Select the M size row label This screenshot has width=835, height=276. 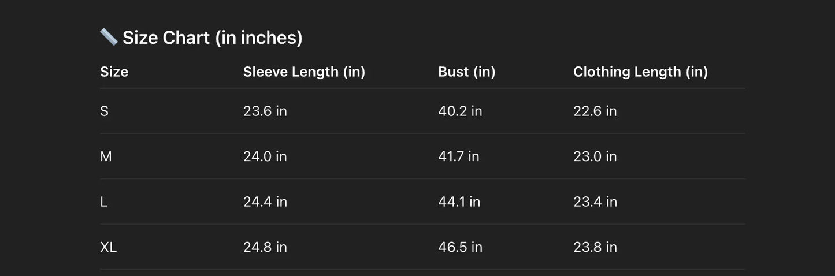pos(106,156)
